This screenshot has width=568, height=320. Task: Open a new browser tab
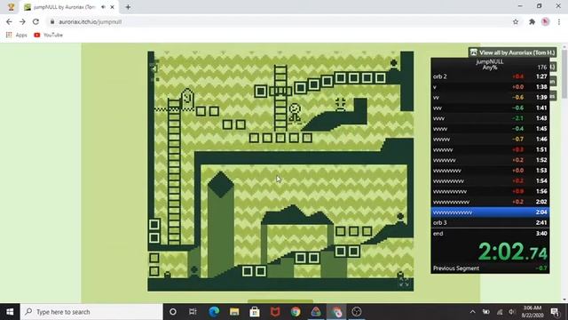128,7
